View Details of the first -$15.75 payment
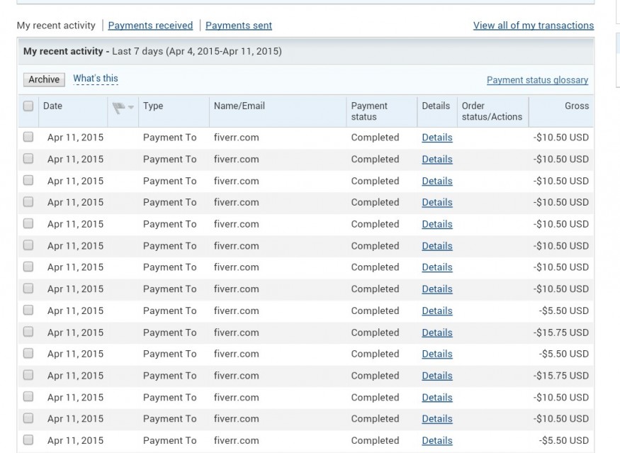 click(436, 332)
